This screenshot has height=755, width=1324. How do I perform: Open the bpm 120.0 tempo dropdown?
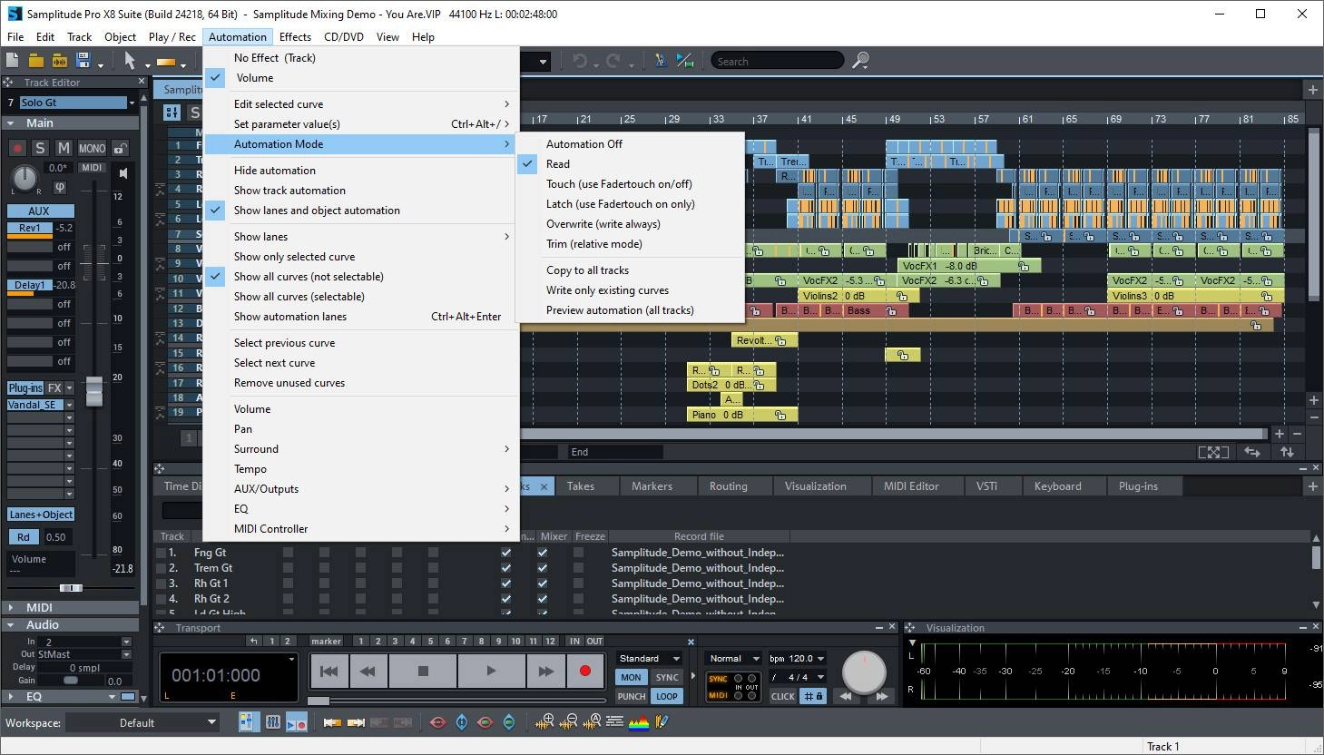point(798,658)
